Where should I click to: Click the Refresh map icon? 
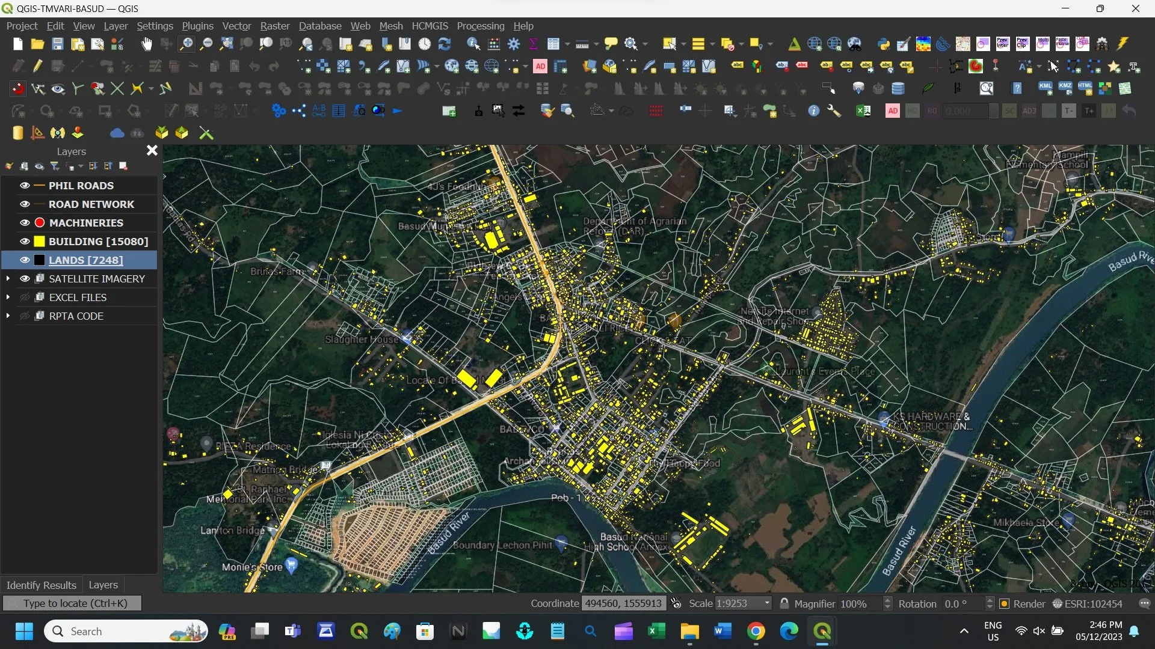445,44
